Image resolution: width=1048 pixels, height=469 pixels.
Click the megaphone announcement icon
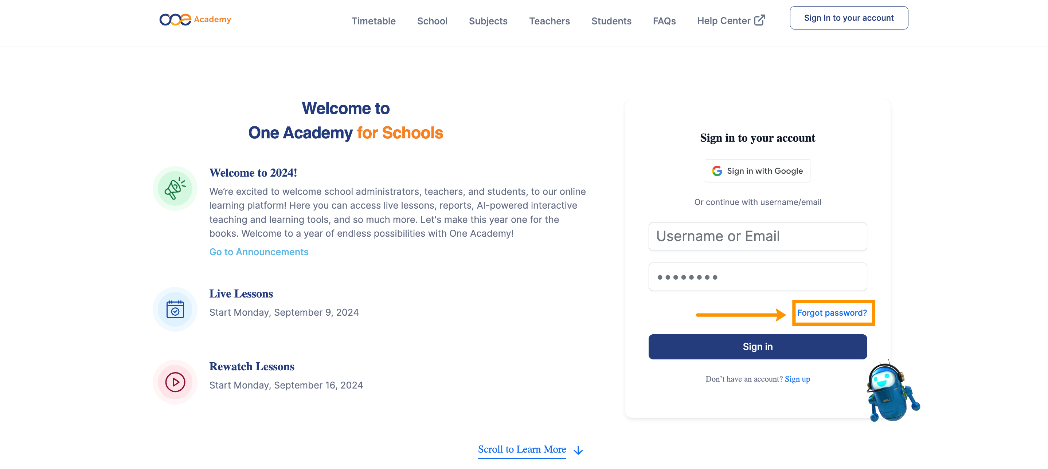pos(175,189)
